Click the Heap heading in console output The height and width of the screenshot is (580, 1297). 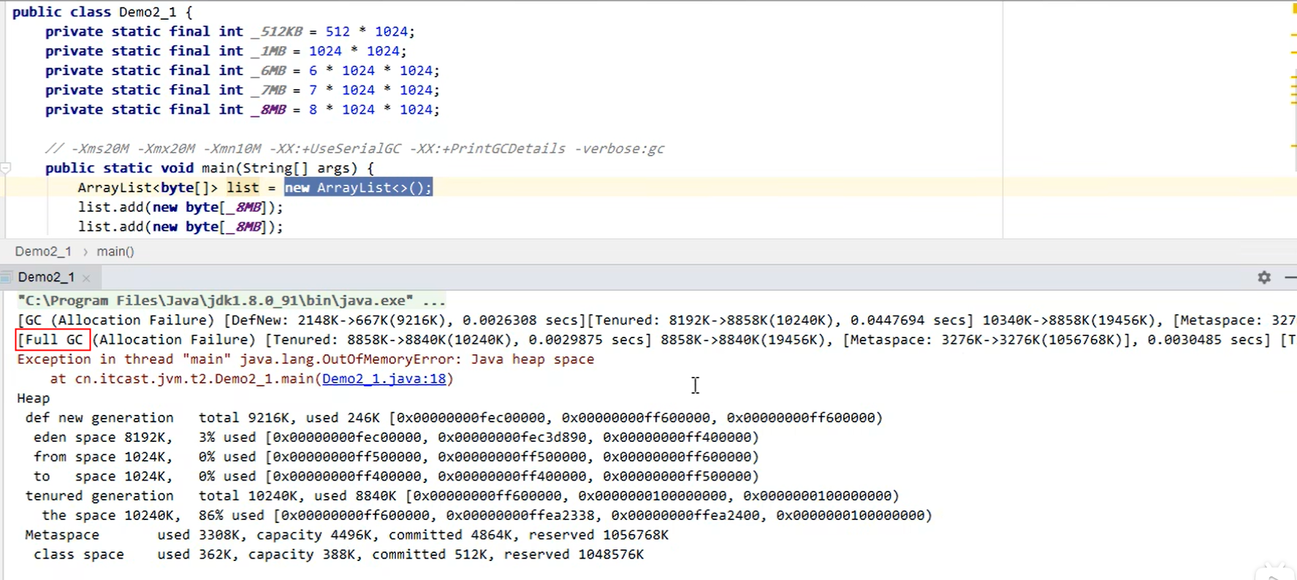tap(34, 398)
